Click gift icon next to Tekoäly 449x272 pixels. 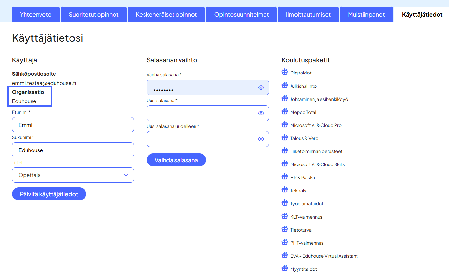284,190
